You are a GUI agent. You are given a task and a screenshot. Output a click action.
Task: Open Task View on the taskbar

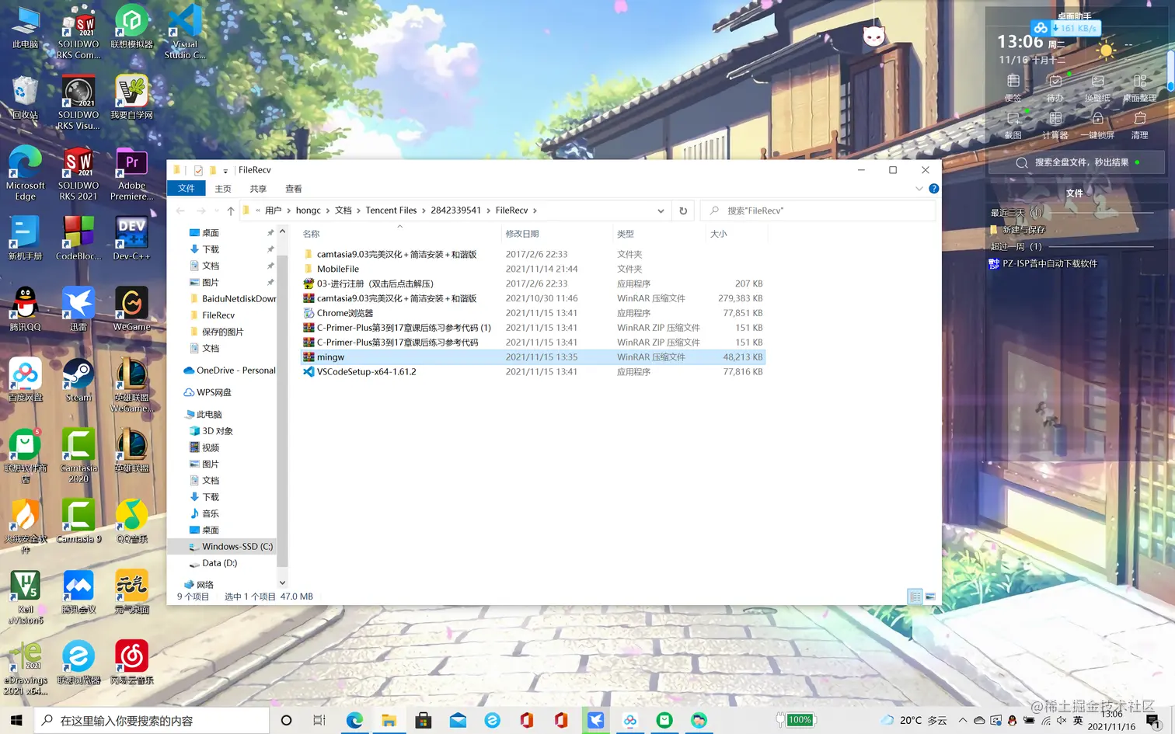[x=319, y=720]
